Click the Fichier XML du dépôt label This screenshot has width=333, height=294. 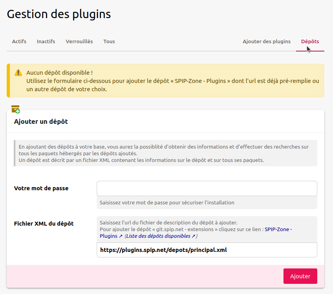(44, 224)
